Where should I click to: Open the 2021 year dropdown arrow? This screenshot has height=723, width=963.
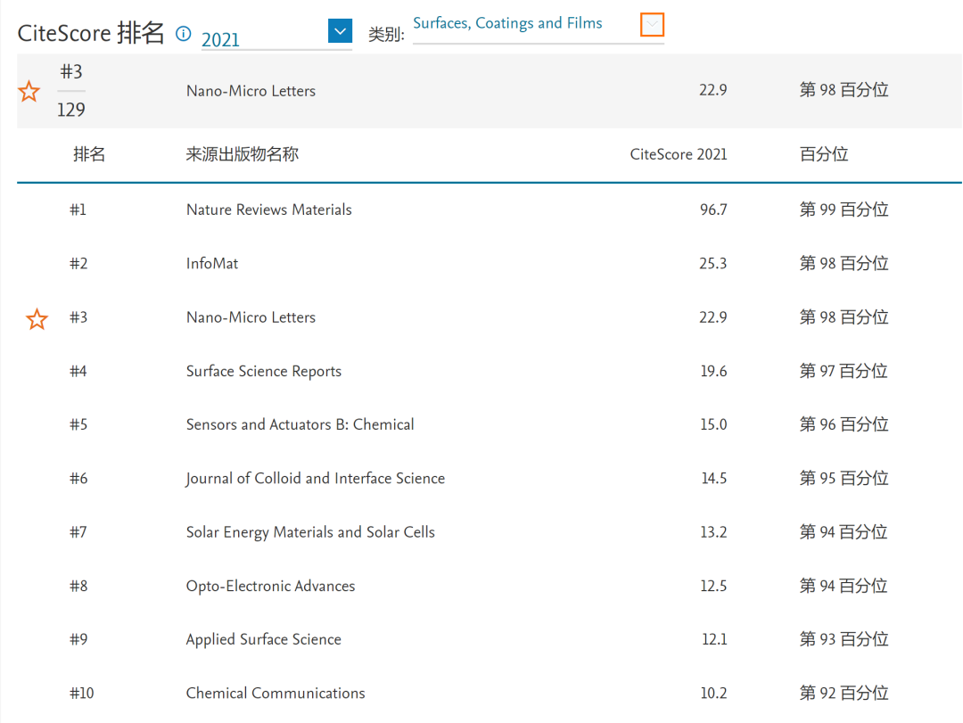click(340, 30)
